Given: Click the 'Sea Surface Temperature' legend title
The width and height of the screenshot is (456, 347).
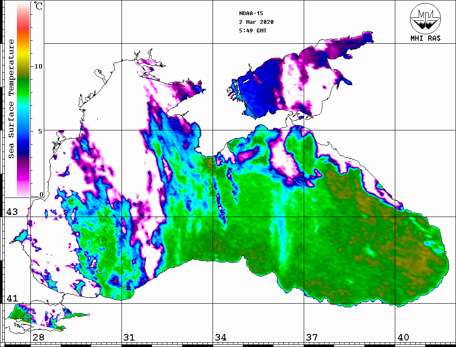Looking at the screenshot, I should [11, 99].
